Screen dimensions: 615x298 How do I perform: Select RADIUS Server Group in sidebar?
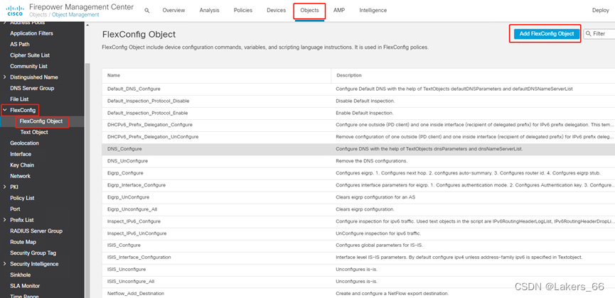coord(36,231)
